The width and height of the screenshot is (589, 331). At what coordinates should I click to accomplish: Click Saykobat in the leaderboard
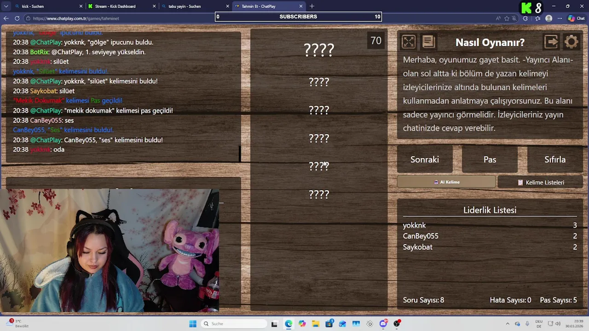coord(417,247)
